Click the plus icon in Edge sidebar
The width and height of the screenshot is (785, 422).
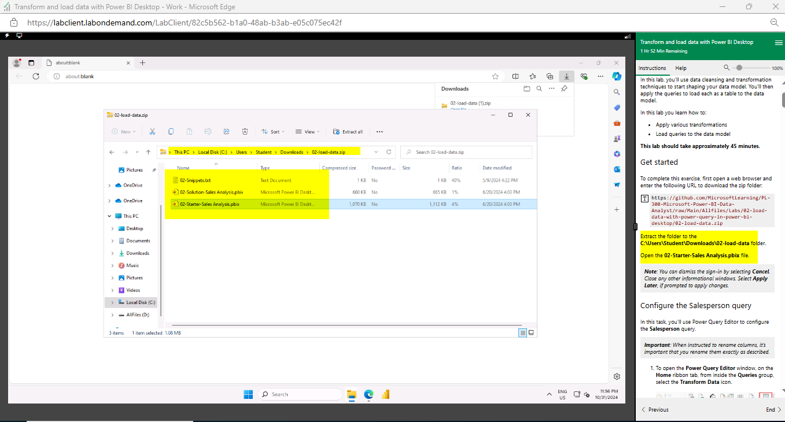point(617,209)
